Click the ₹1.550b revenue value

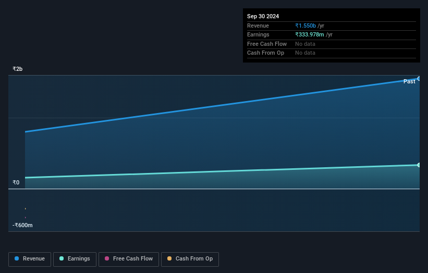(305, 26)
